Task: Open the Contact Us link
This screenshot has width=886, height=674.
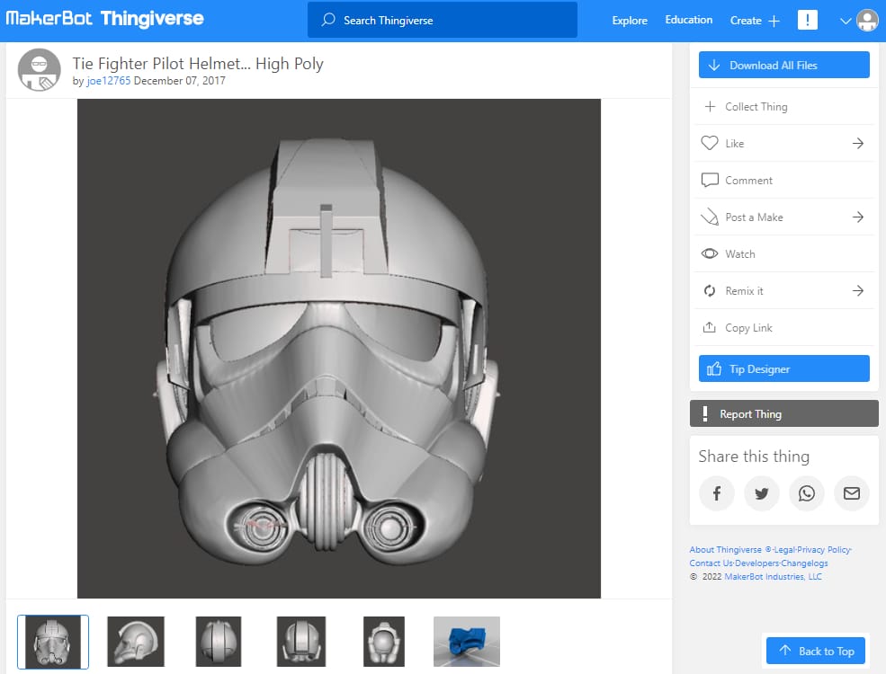Action: [711, 563]
